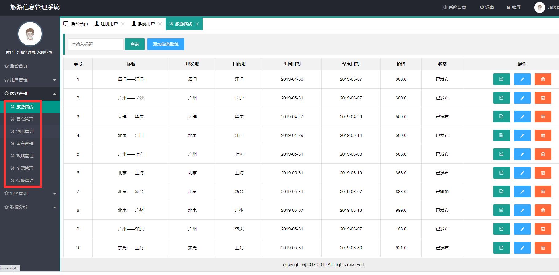Focus the 请输入标题 search field
Viewport: 559px width, 275px height.
pyautogui.click(x=96, y=44)
